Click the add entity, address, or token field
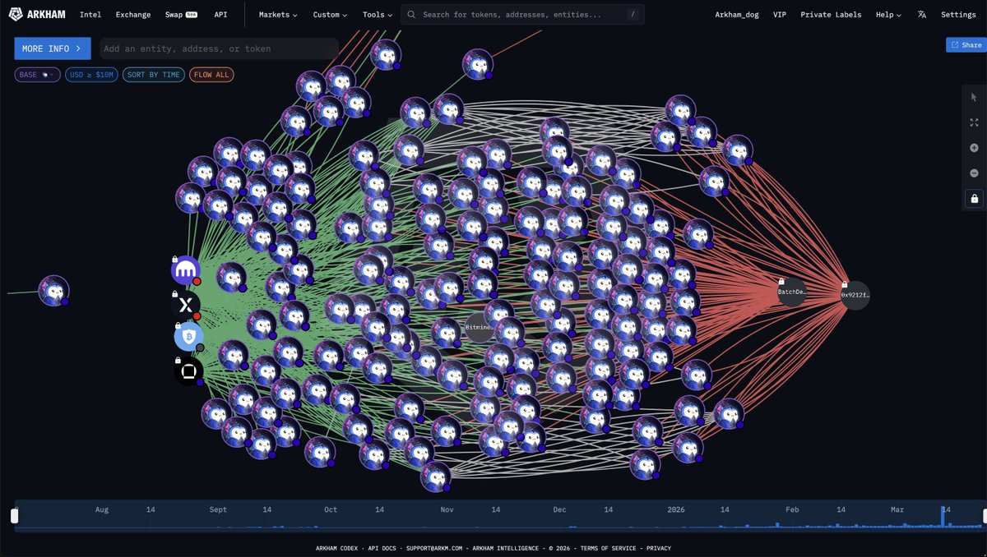987x557 pixels. pyautogui.click(x=219, y=48)
